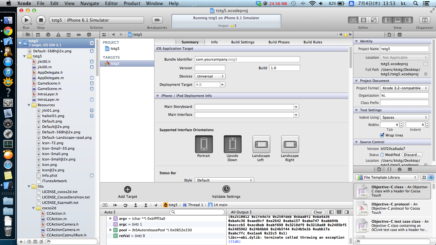Hide the Navigator pane view button

point(387,20)
